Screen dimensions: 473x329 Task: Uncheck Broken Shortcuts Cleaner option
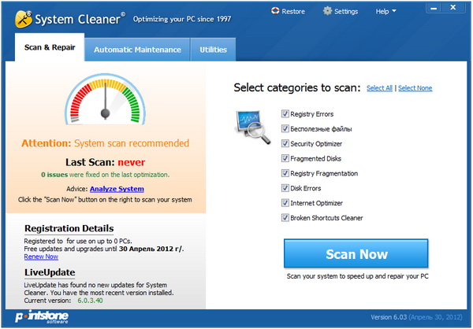click(285, 218)
